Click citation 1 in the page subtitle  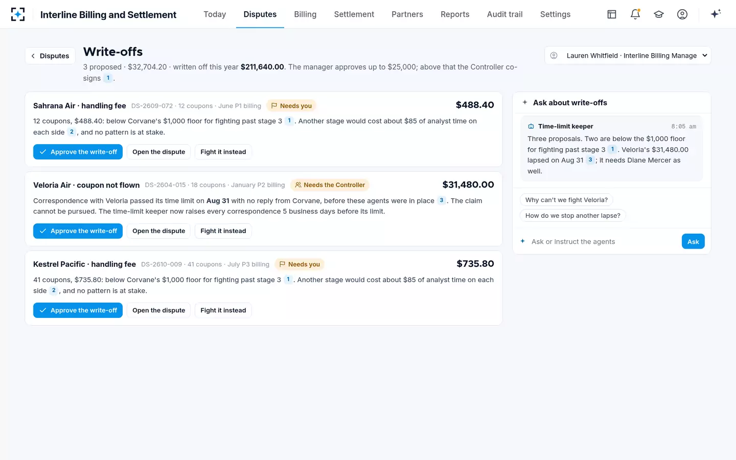[108, 78]
